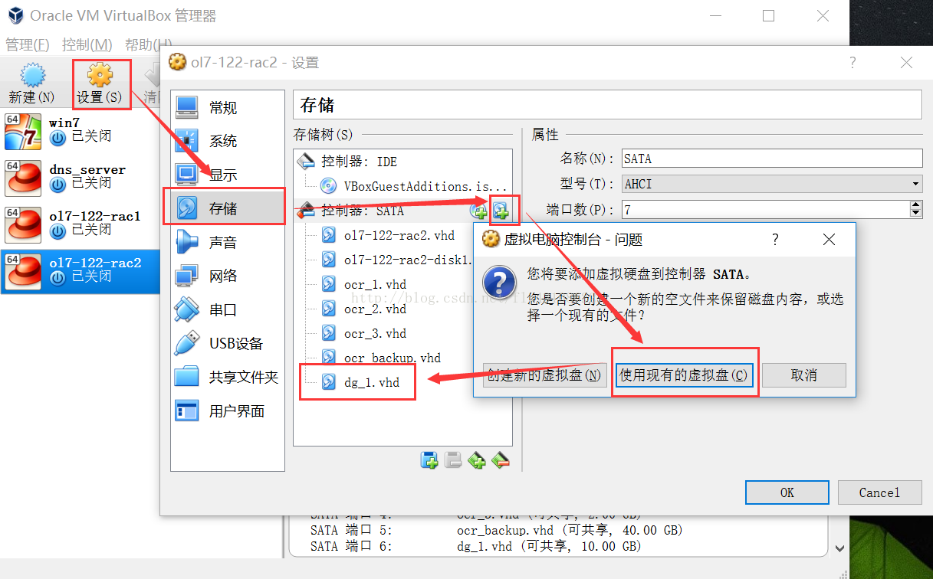Image resolution: width=933 pixels, height=579 pixels.
Task: Click 取消 button in the question dialog
Action: point(804,375)
